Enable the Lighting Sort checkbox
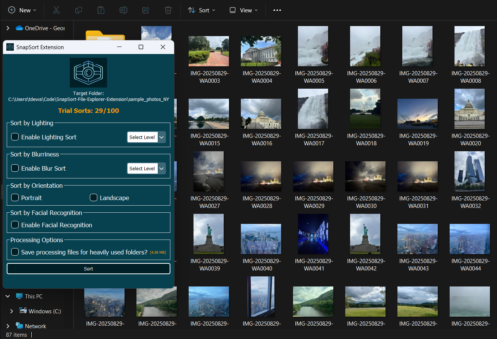The height and width of the screenshot is (339, 497). (x=15, y=137)
